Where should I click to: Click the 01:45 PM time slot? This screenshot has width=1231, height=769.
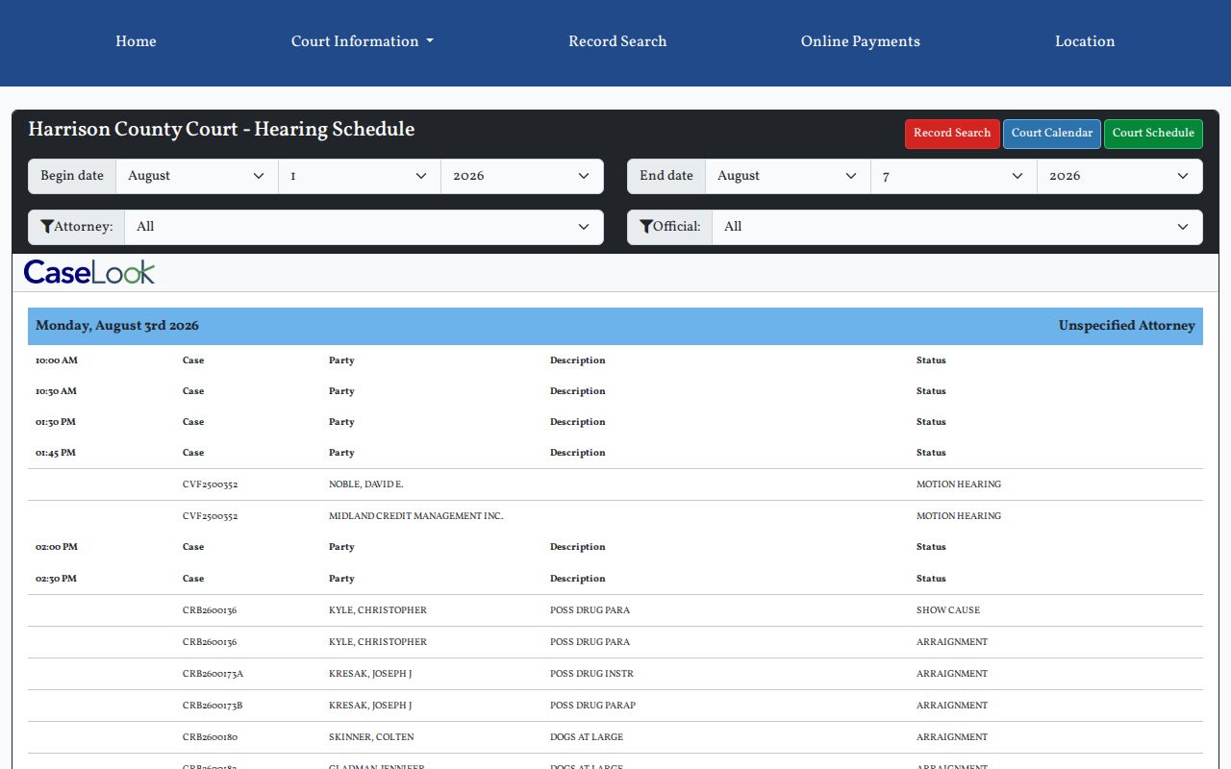(56, 453)
